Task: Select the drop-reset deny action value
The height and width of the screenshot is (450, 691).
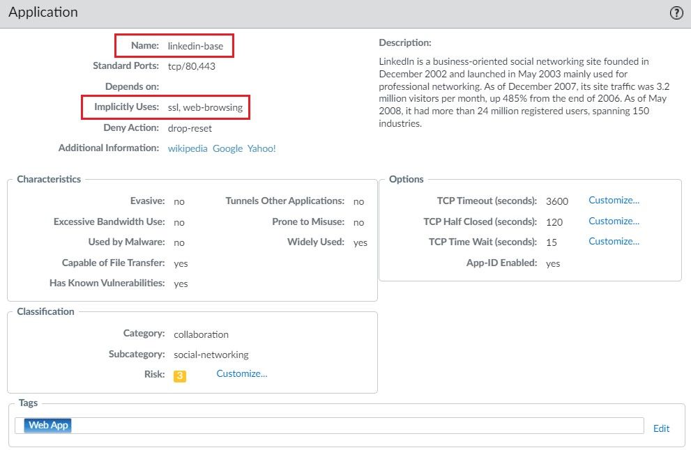Action: pyautogui.click(x=190, y=128)
